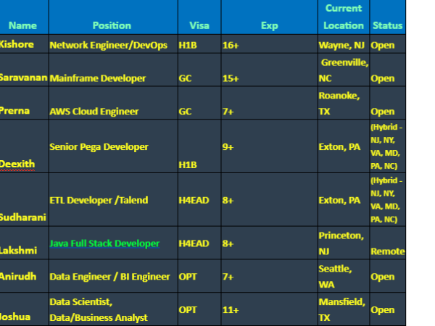Select the Network Engineer/DevOps cell
Screen dimensions: 435x326
pyautogui.click(x=113, y=43)
